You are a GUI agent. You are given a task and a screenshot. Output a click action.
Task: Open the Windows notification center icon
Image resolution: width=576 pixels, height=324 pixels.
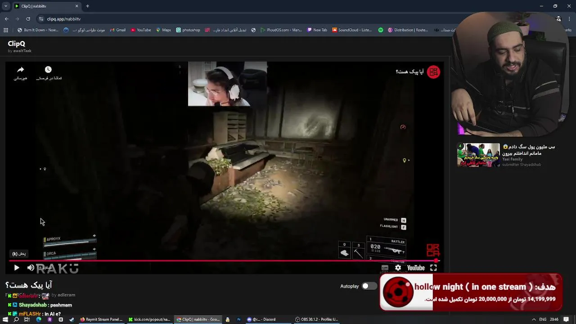click(567, 319)
